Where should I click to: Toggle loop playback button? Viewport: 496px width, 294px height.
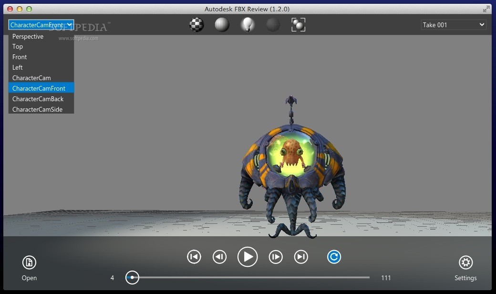coord(334,257)
